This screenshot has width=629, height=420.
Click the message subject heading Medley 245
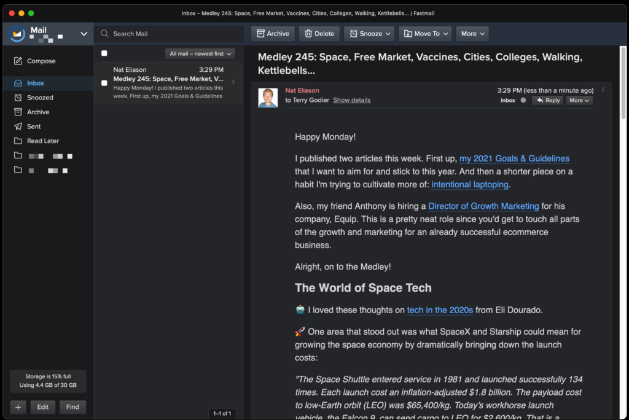[420, 63]
